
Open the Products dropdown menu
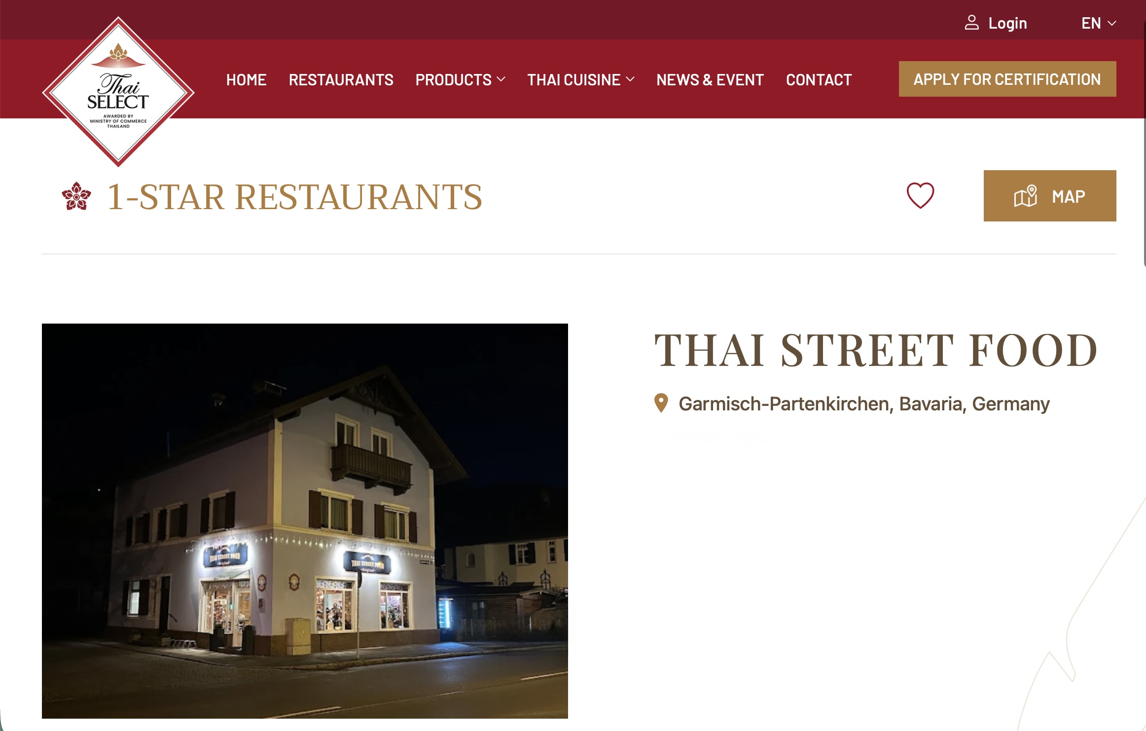click(x=460, y=79)
